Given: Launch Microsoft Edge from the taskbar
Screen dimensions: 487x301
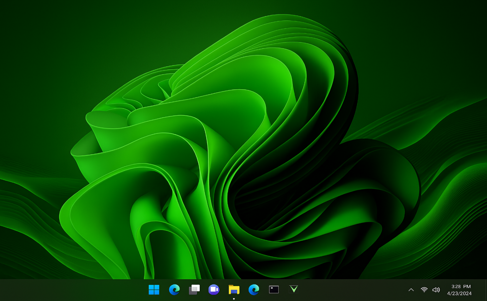Looking at the screenshot, I should 174,290.
